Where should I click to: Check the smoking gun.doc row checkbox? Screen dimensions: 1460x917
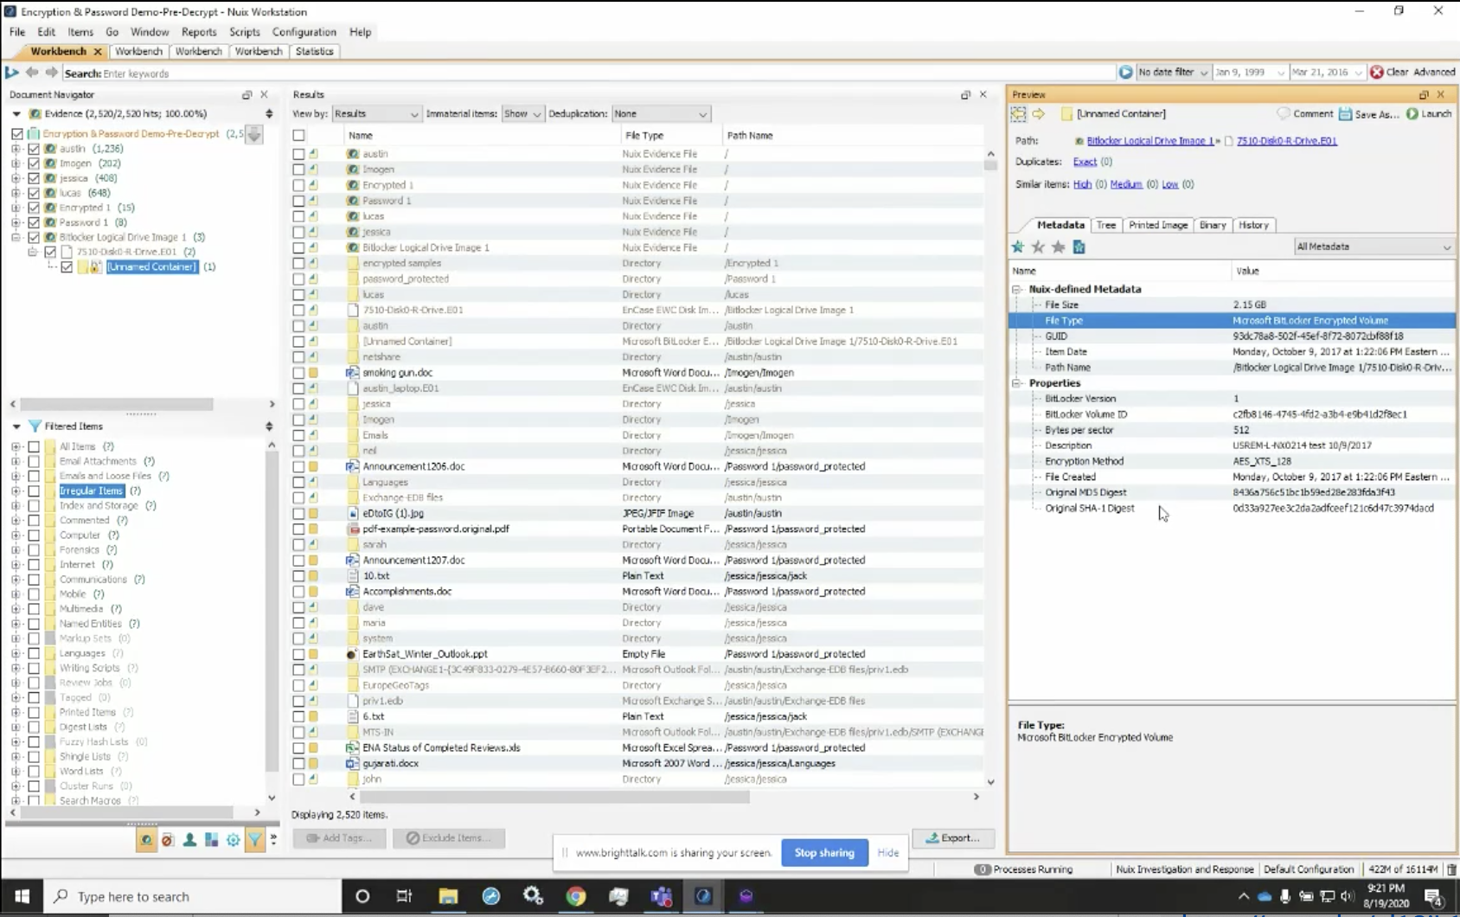[298, 373]
